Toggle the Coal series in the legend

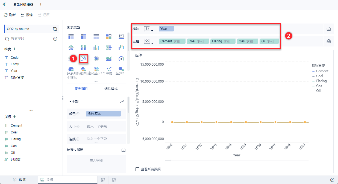click(x=318, y=76)
